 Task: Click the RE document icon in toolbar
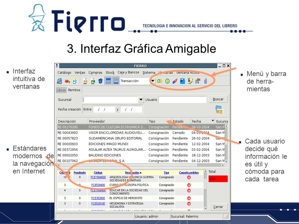pos(85,81)
